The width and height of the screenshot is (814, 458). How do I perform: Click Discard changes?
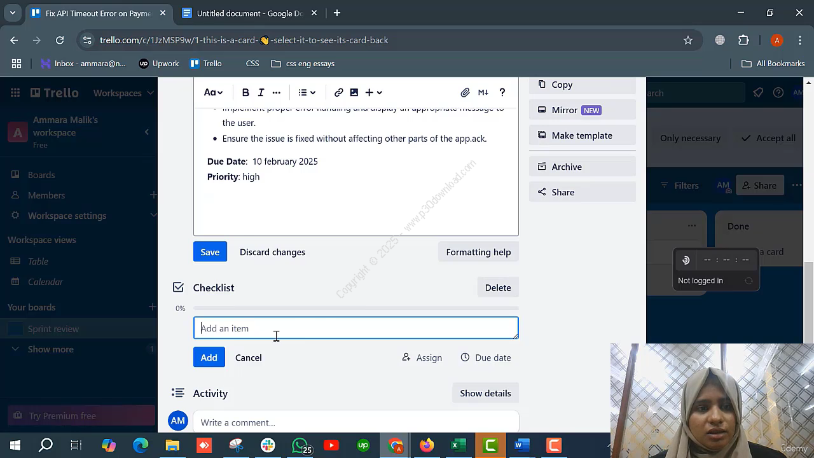pos(272,252)
